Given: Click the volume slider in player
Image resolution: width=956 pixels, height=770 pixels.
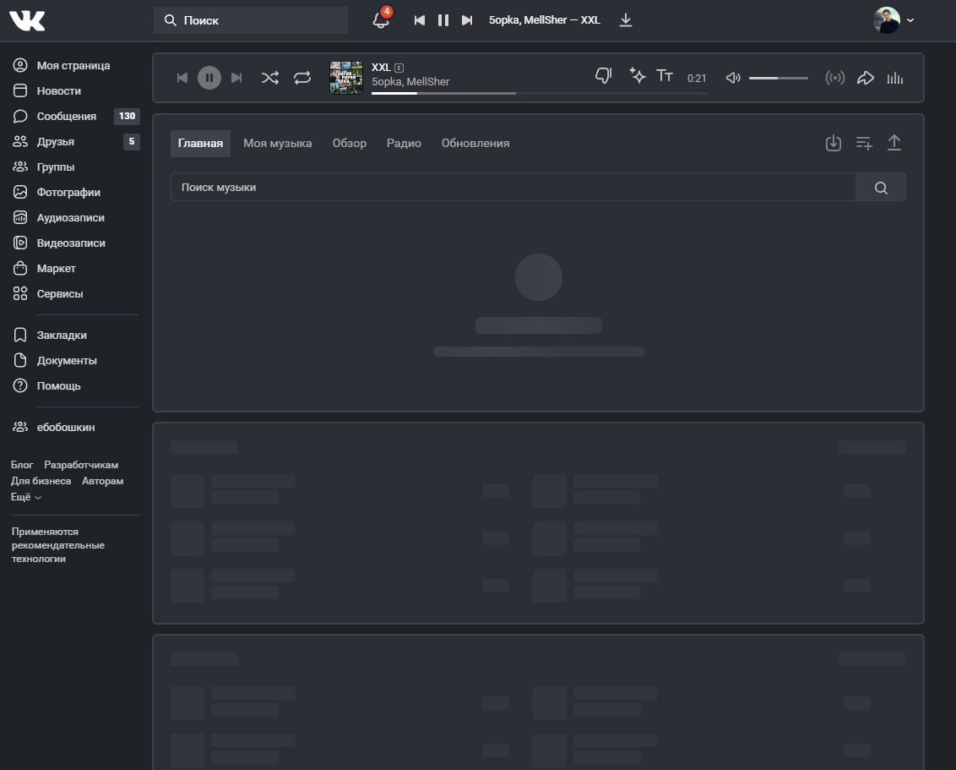Looking at the screenshot, I should (778, 78).
